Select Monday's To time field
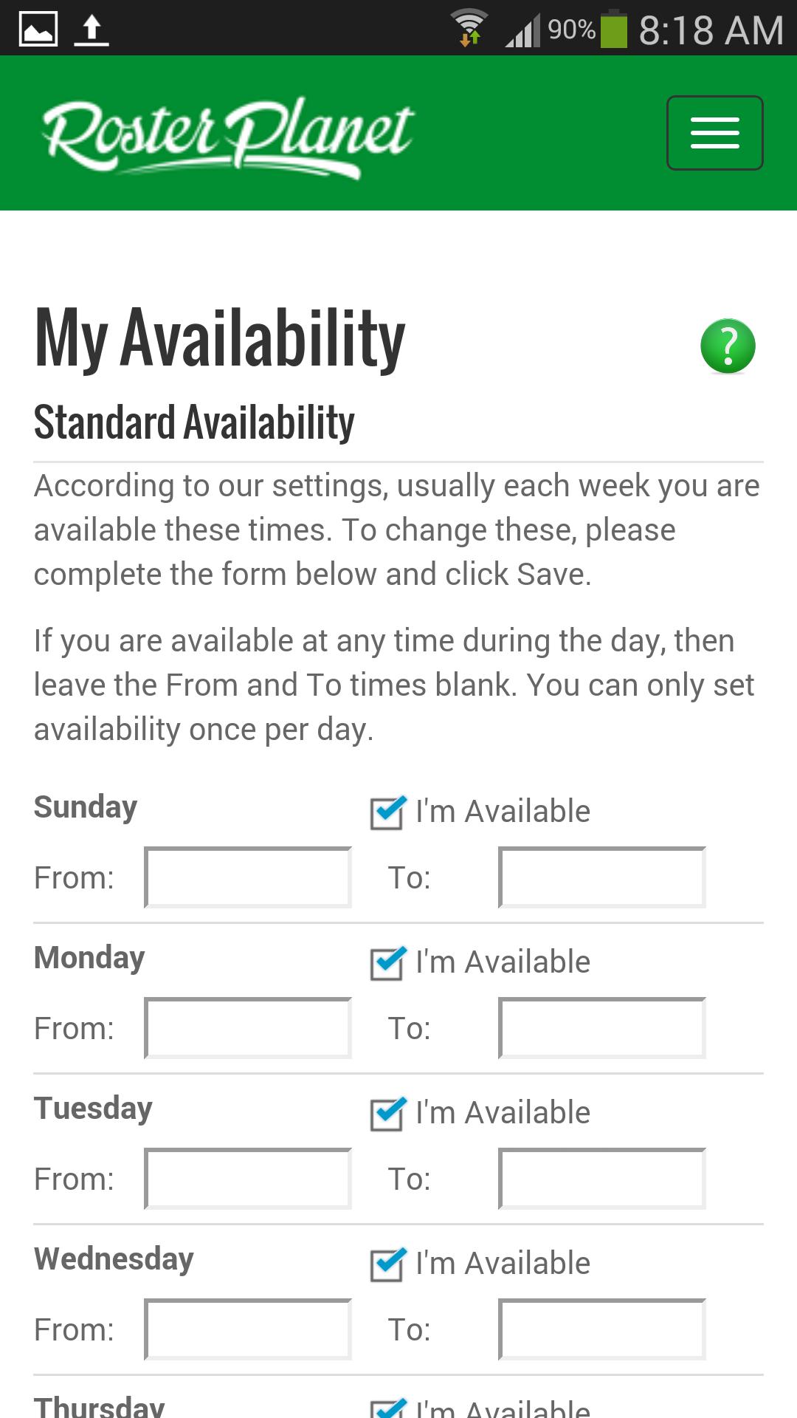Viewport: 797px width, 1418px height. [x=602, y=1028]
